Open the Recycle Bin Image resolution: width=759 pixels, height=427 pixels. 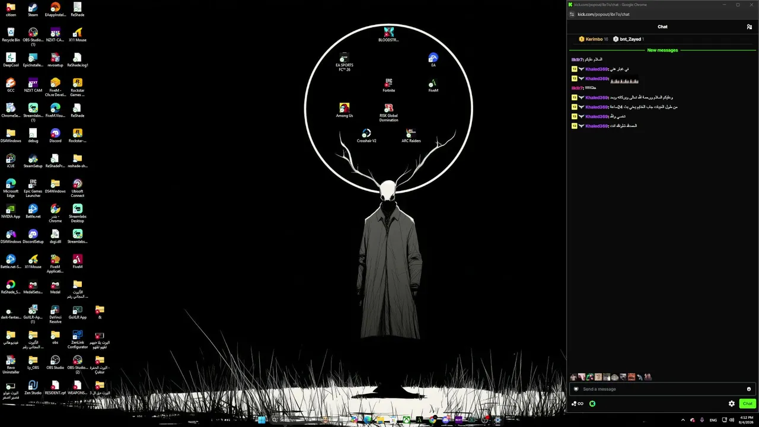point(11,34)
